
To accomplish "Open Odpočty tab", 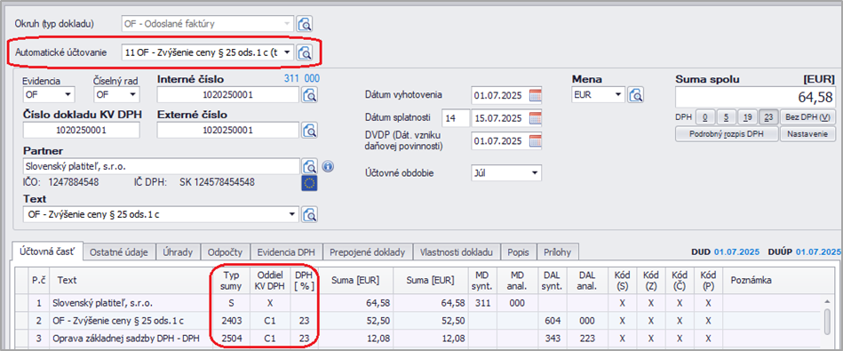I will click(225, 251).
